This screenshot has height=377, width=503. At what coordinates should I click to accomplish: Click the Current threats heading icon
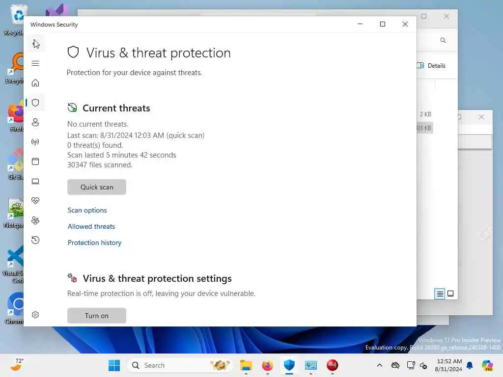tap(72, 108)
